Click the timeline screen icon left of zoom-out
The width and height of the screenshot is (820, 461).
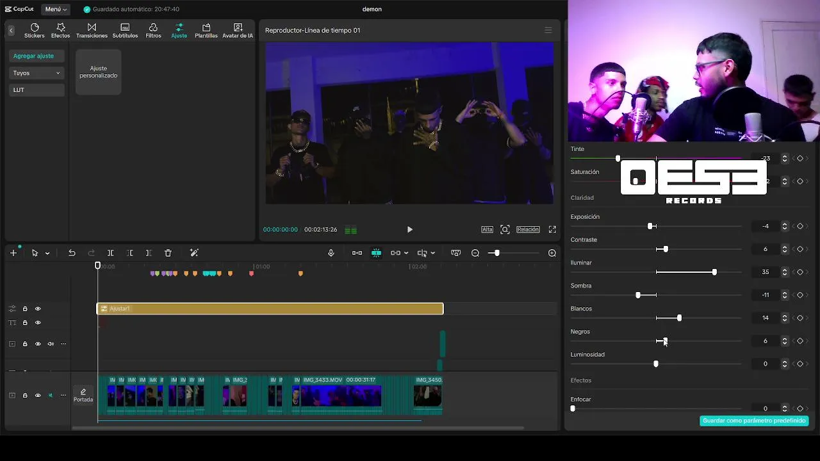click(x=455, y=253)
